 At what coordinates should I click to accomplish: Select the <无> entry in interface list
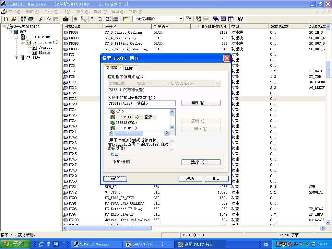117,112
